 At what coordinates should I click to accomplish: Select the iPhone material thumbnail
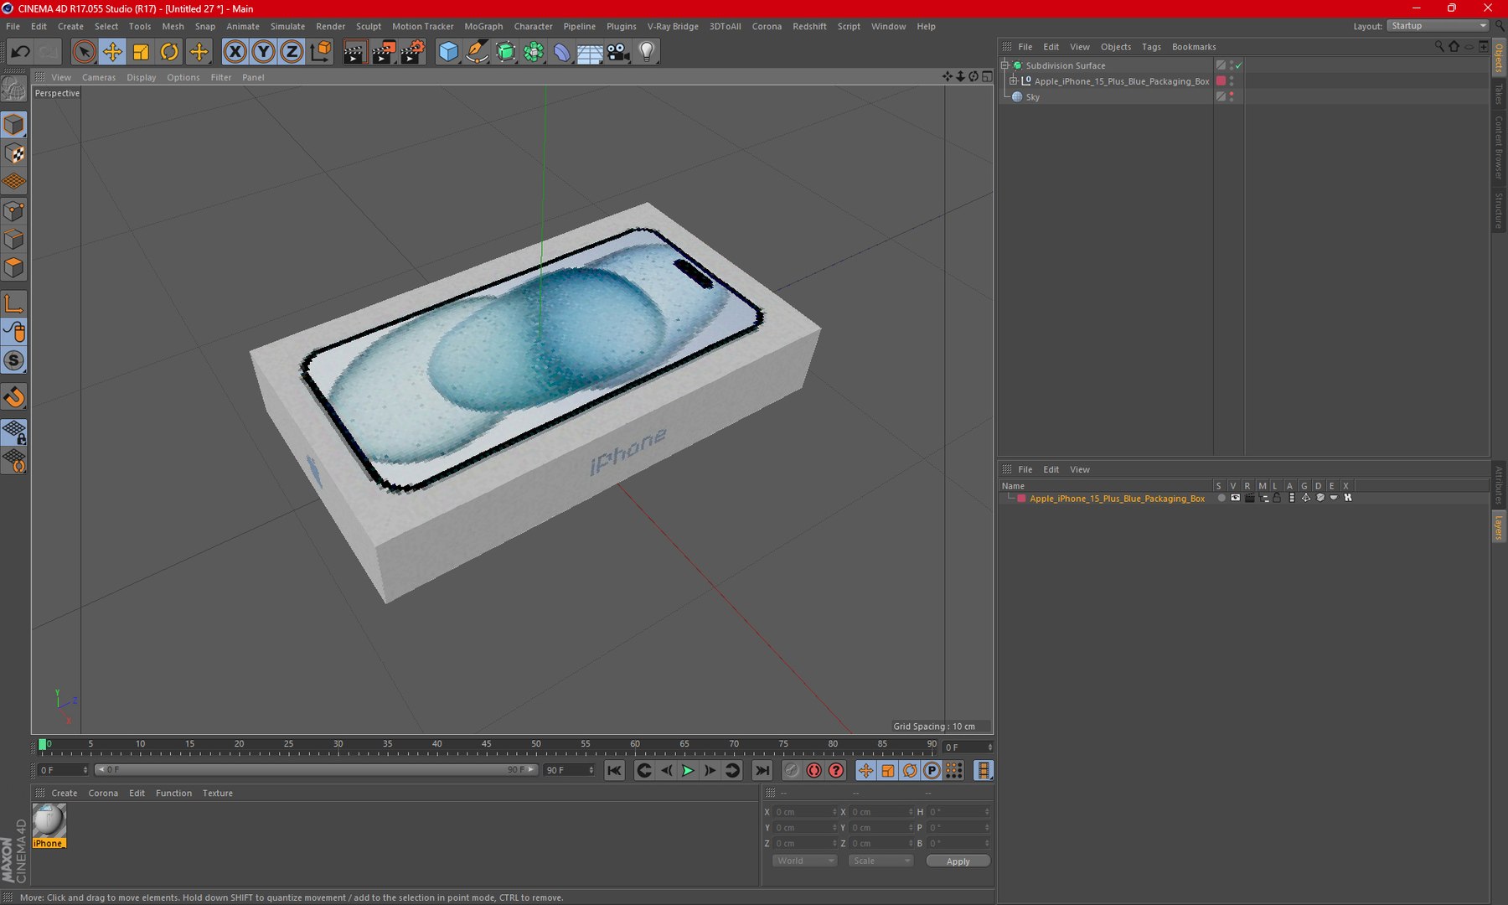(49, 826)
